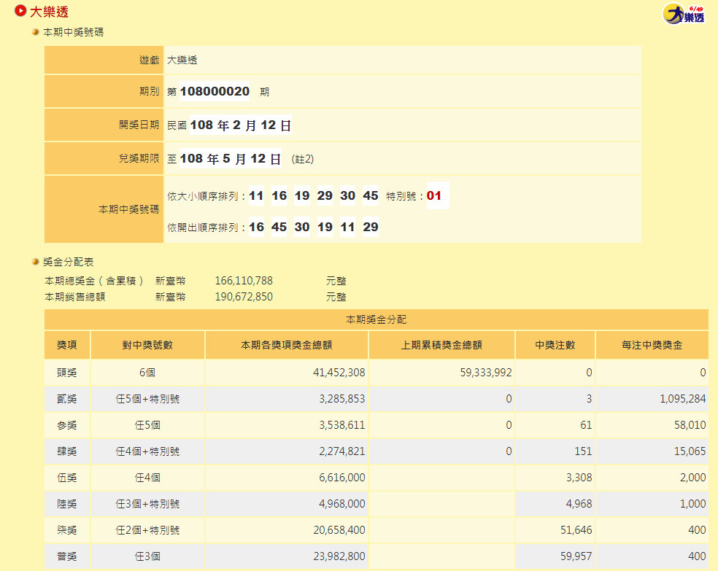Select the 肆獎 row label

67,451
